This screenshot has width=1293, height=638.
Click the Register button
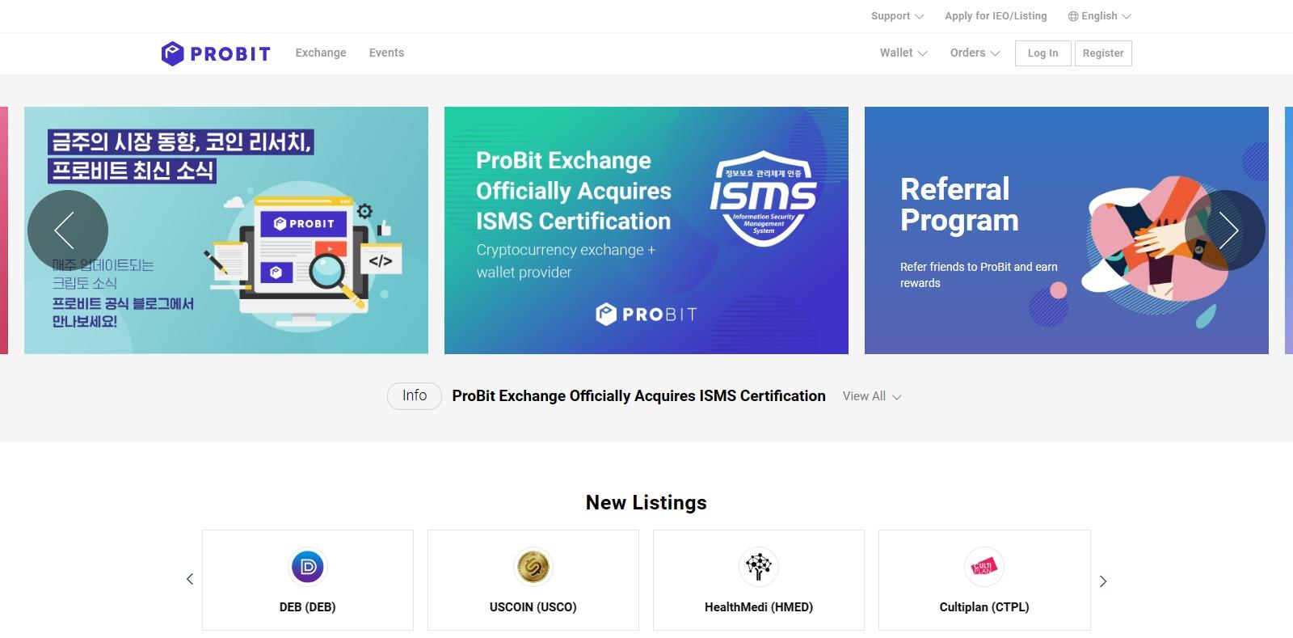click(x=1103, y=53)
